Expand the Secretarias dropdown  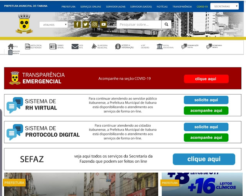(224, 7)
